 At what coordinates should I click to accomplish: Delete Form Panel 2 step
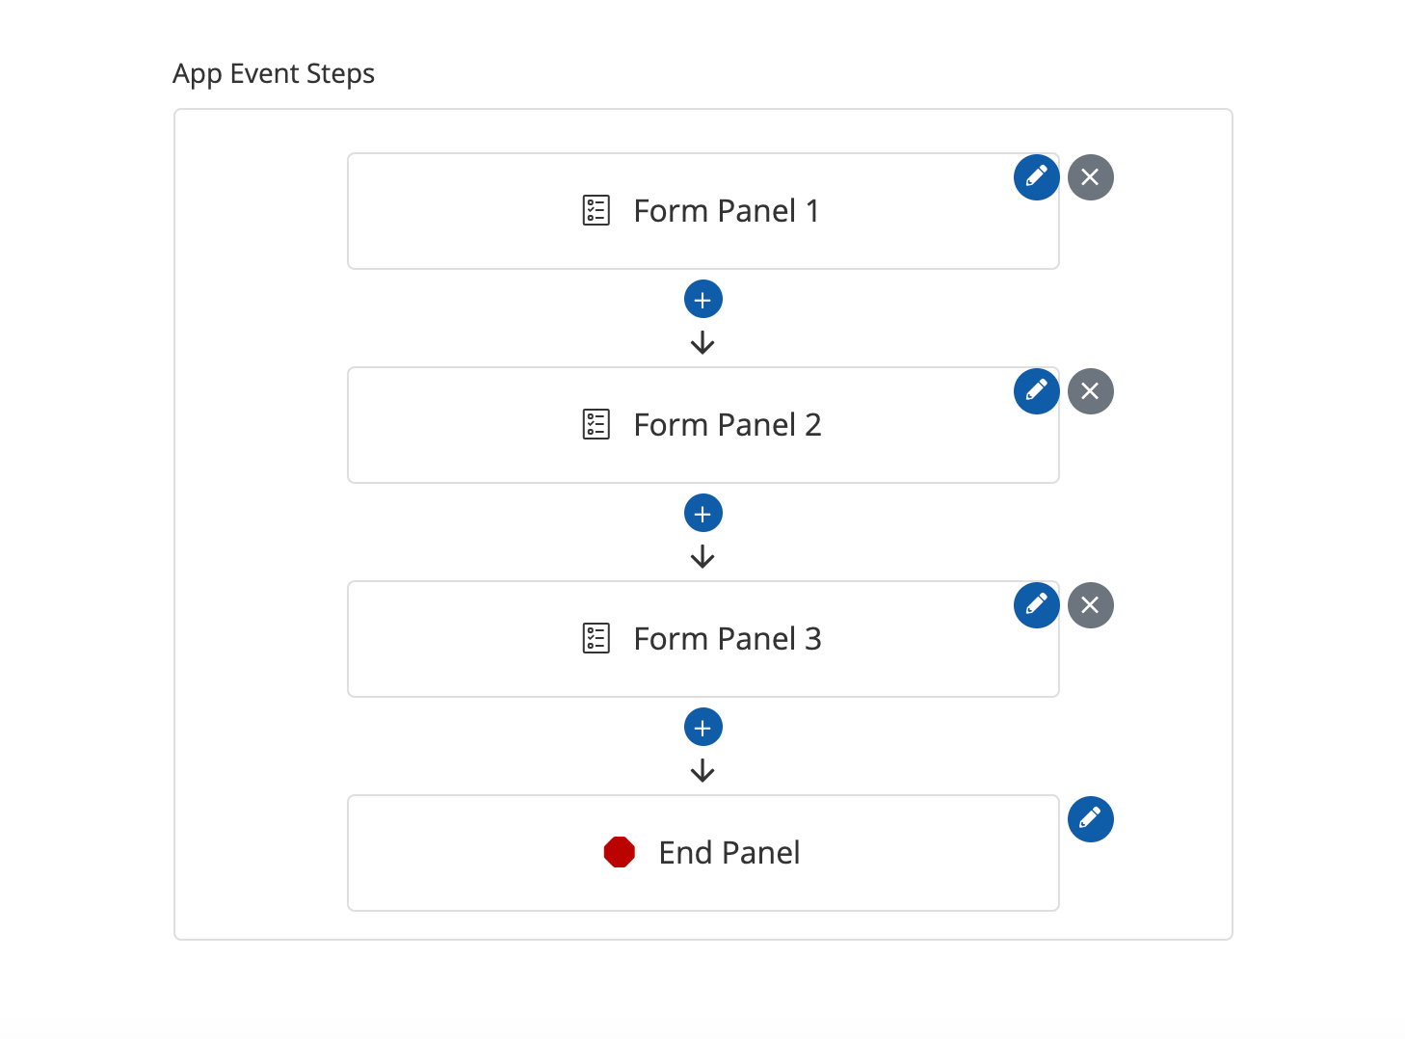point(1090,391)
